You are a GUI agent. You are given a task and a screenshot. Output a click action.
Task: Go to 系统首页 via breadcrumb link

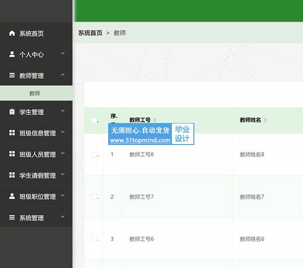90,33
